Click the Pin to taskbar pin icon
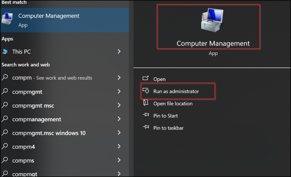This screenshot has width=291, height=177. coord(146,128)
